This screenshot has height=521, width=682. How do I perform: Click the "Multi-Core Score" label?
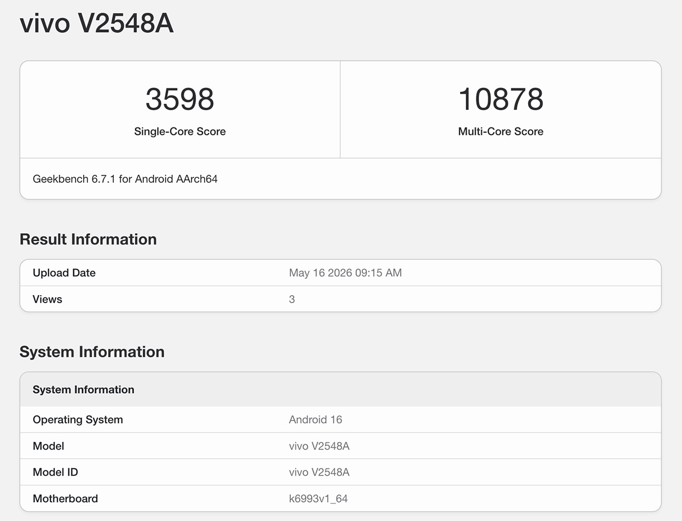[x=501, y=132]
